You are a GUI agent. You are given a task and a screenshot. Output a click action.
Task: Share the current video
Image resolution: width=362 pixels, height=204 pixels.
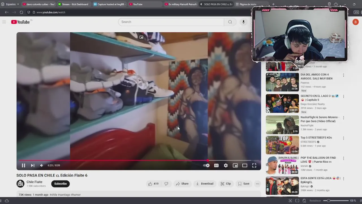(182, 184)
